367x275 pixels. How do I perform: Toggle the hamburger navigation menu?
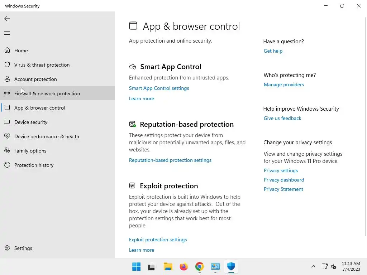[7, 33]
